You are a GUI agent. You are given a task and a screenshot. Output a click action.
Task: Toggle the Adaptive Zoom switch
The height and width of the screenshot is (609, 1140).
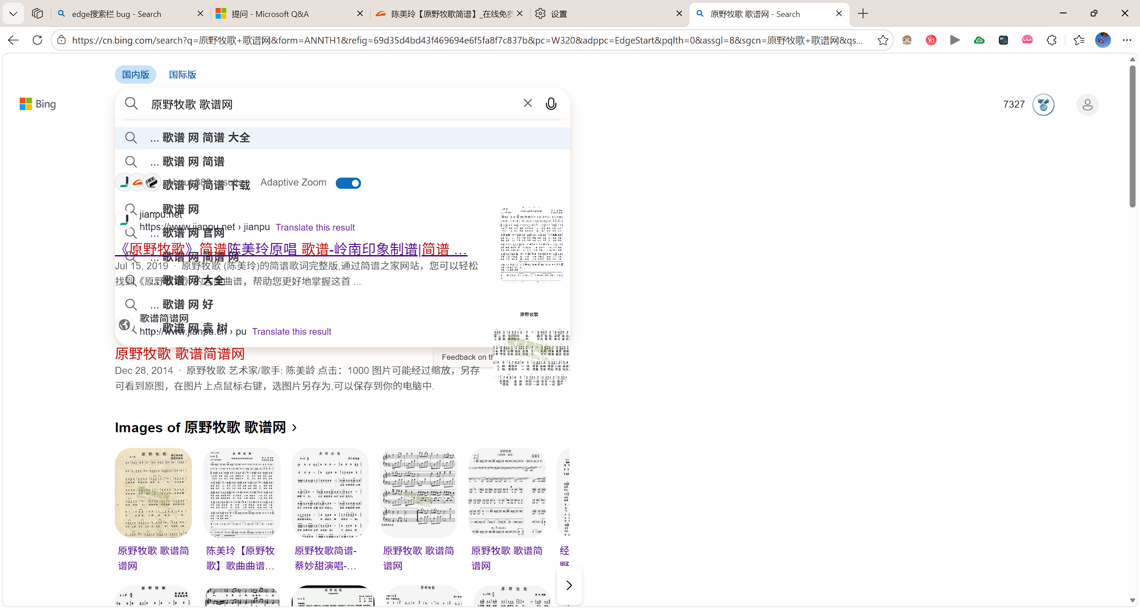click(x=348, y=183)
